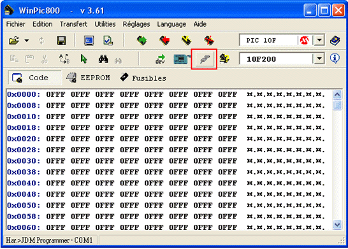The width and height of the screenshot is (348, 249).
Task: Click the red arrow chip program icon
Action: click(164, 41)
